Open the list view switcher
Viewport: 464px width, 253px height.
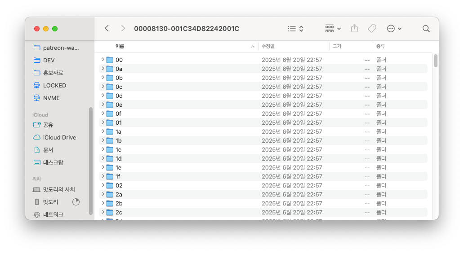[296, 29]
